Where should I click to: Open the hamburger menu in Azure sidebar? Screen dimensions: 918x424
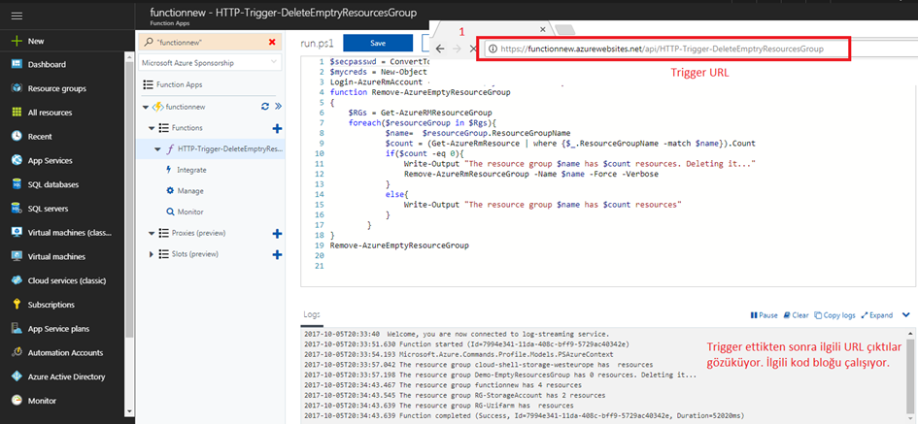click(x=17, y=16)
